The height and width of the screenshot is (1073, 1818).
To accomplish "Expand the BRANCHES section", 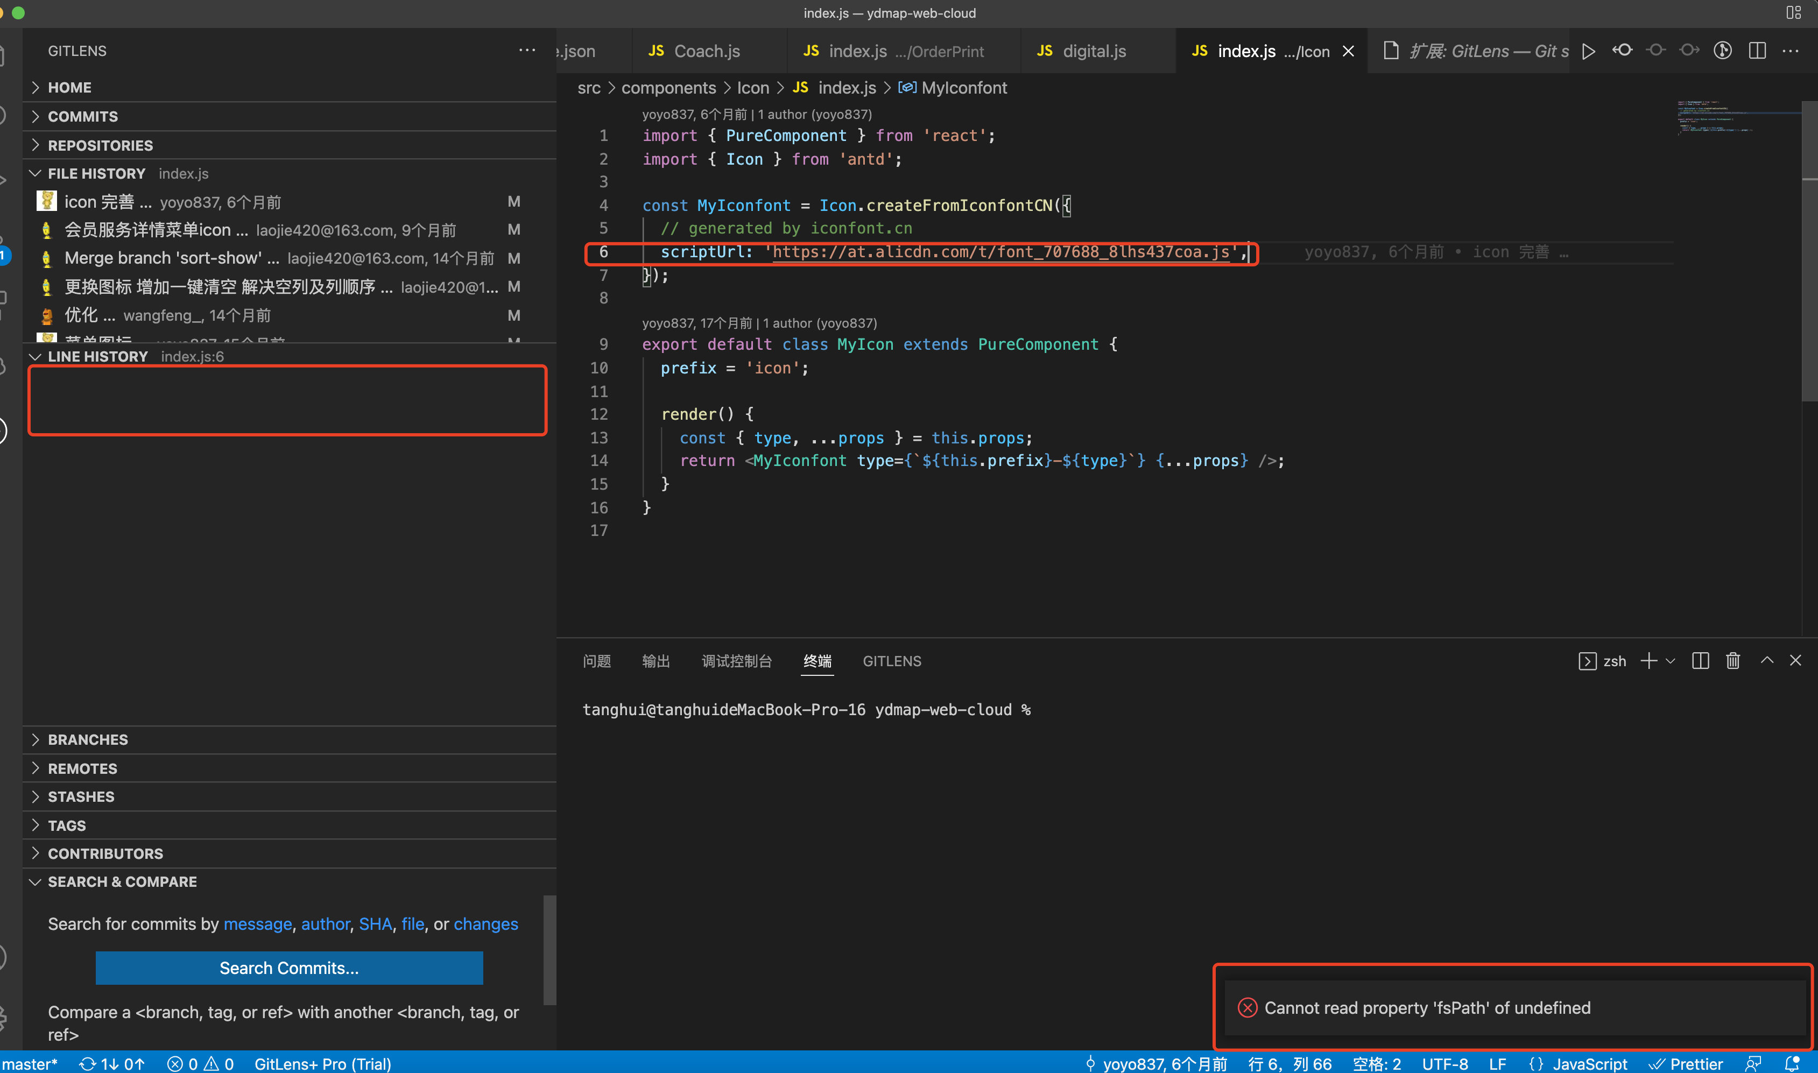I will (x=88, y=739).
